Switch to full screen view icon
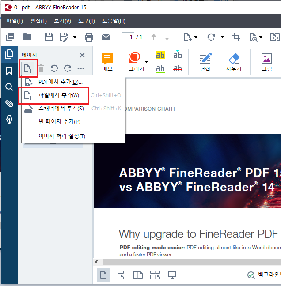 [172, 275]
